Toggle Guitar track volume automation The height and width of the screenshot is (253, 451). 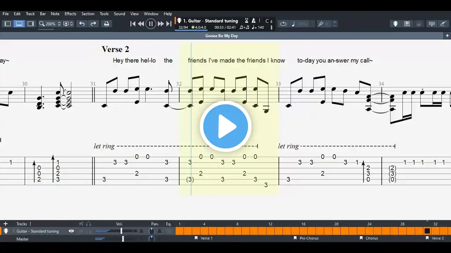[x=141, y=231]
